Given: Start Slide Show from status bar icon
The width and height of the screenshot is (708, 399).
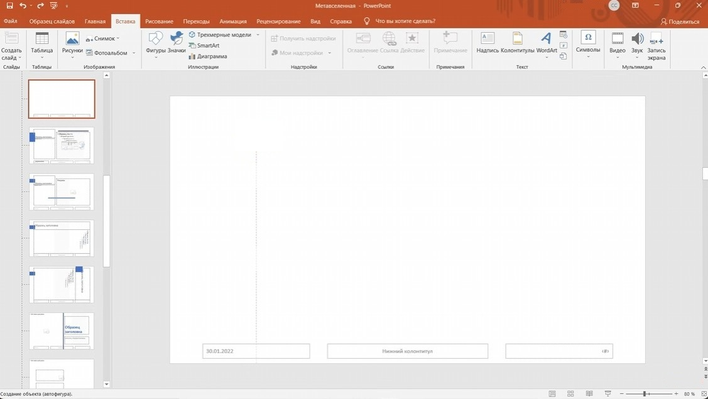Looking at the screenshot, I should [607, 394].
